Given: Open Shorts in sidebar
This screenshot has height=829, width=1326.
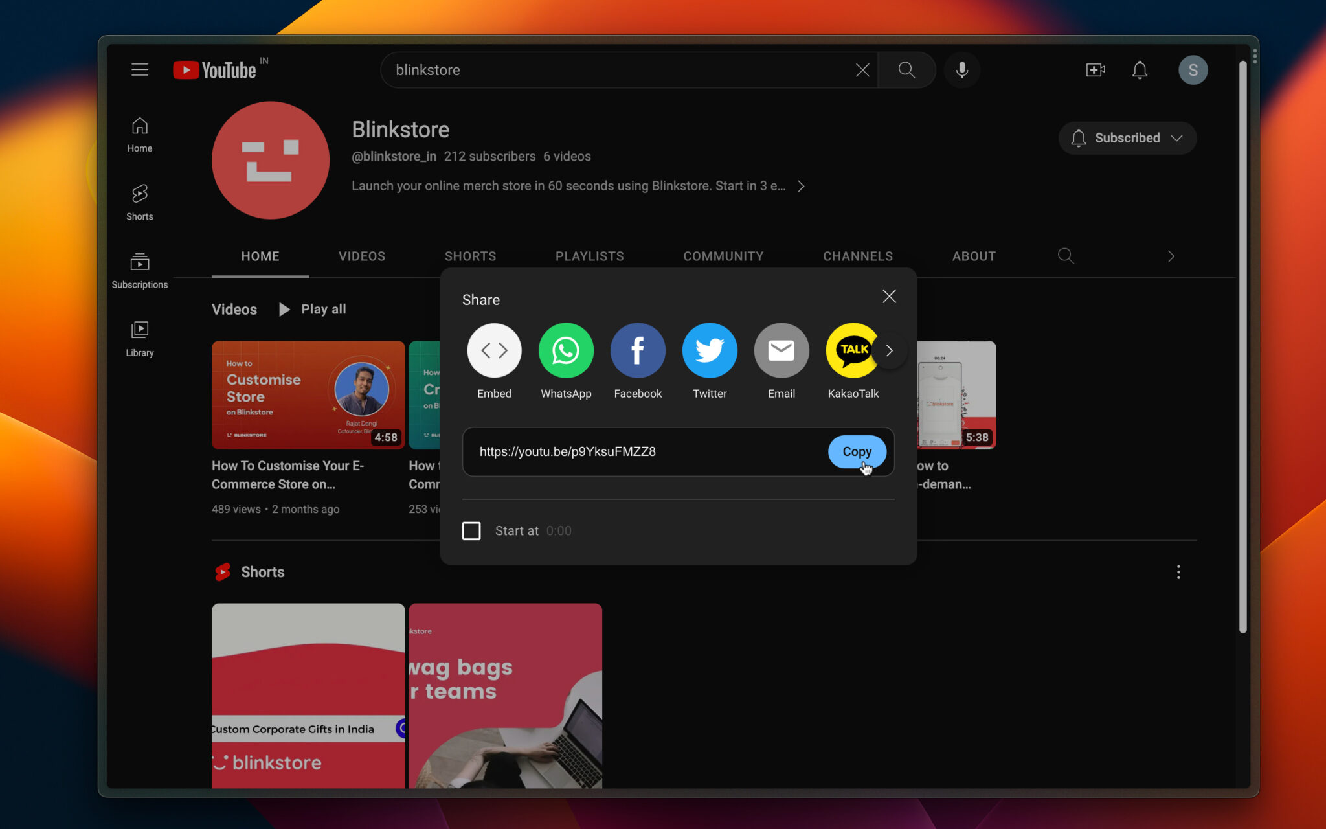Looking at the screenshot, I should (x=140, y=202).
